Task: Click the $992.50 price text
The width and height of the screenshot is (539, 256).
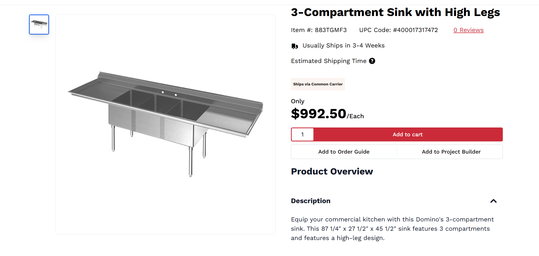Action: click(318, 114)
